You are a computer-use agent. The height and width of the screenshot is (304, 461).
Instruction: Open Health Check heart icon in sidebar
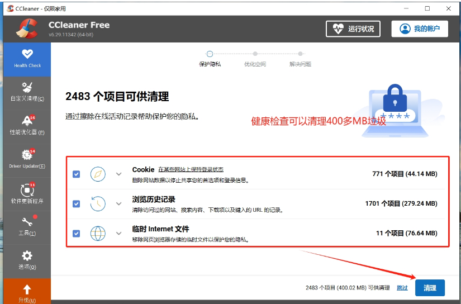click(27, 55)
